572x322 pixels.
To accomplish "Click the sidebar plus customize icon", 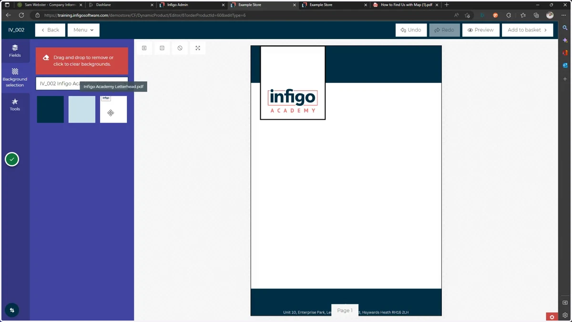I will [x=565, y=79].
